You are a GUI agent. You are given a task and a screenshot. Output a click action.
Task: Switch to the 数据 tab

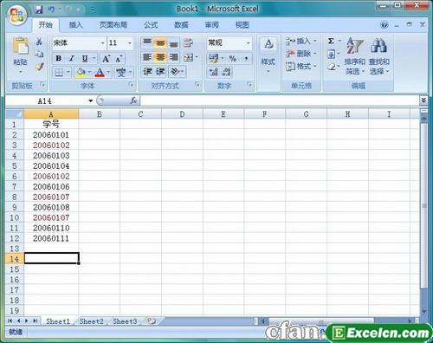pos(181,25)
